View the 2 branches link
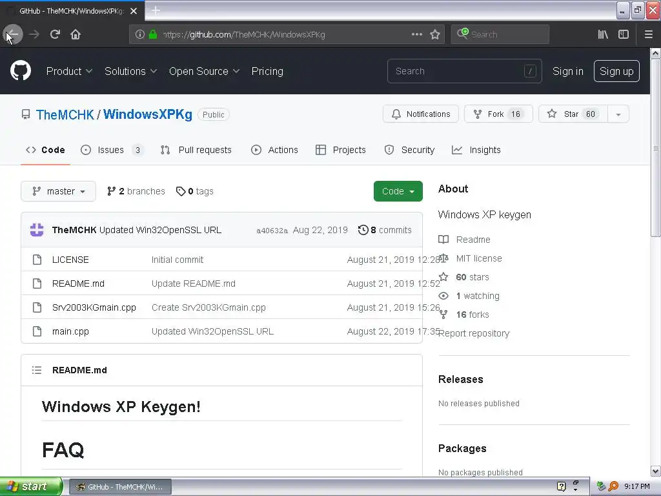Image resolution: width=661 pixels, height=496 pixels. [x=136, y=191]
